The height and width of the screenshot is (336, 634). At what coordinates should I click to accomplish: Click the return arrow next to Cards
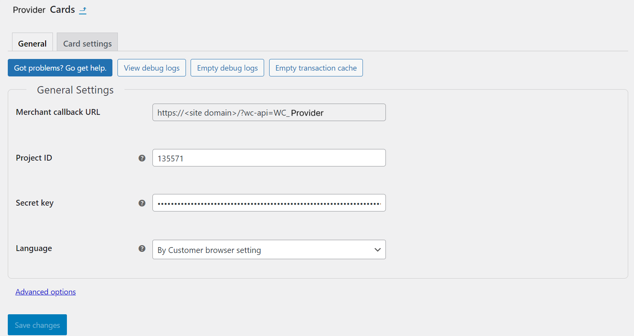pos(82,10)
